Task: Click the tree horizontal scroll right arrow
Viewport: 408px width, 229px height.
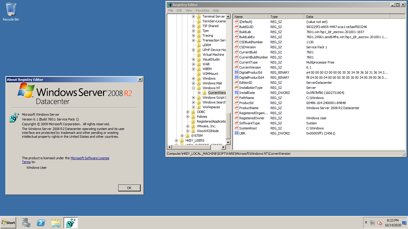Action: 223,147
